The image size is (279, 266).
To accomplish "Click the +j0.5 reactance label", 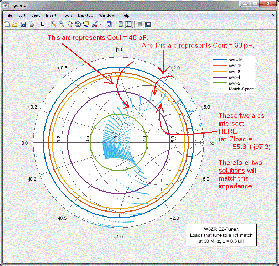I will 62,68.
